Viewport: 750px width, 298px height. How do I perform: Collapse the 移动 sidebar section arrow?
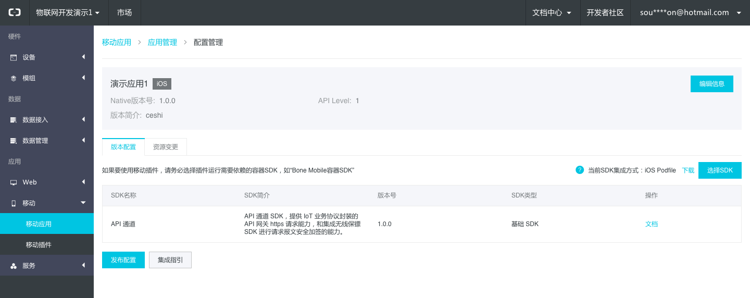click(x=83, y=203)
